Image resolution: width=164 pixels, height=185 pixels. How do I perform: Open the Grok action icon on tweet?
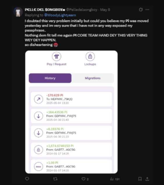(x=141, y=10)
